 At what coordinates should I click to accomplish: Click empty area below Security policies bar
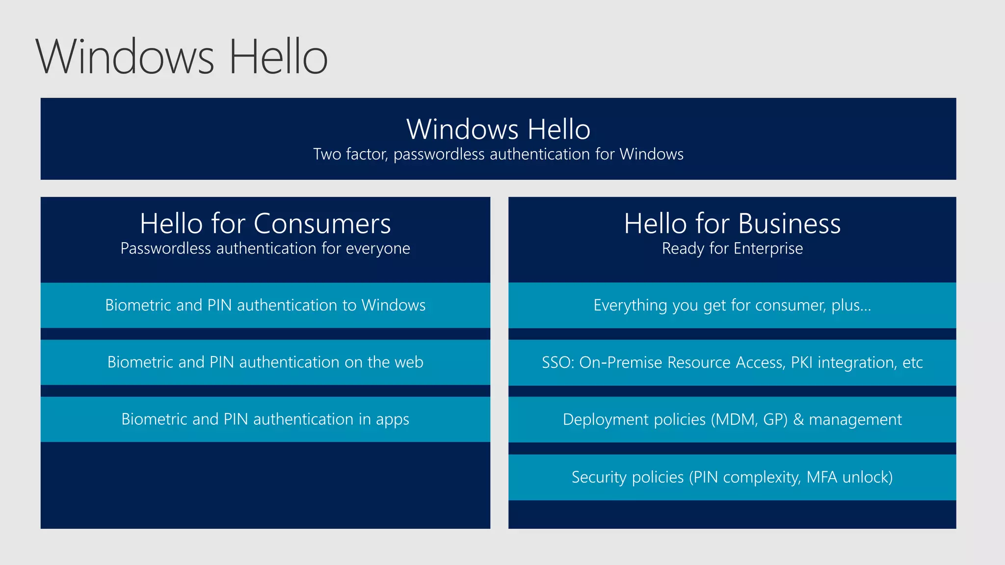coord(732,514)
